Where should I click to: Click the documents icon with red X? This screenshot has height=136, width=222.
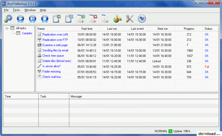tap(93, 18)
